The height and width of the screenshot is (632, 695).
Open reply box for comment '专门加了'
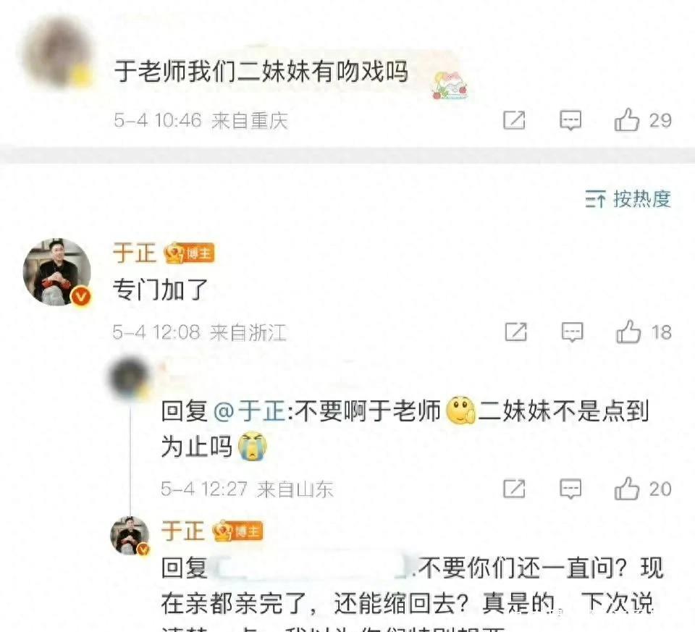coord(572,332)
